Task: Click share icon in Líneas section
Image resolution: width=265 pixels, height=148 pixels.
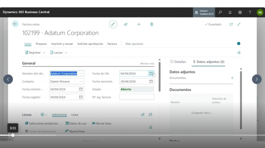Action: coord(143,115)
